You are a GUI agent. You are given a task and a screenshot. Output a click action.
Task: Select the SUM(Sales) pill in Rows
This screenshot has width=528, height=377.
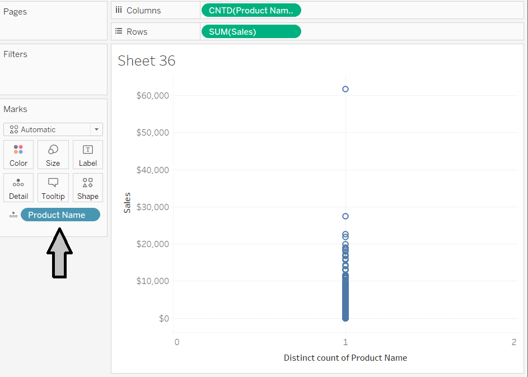[251, 31]
